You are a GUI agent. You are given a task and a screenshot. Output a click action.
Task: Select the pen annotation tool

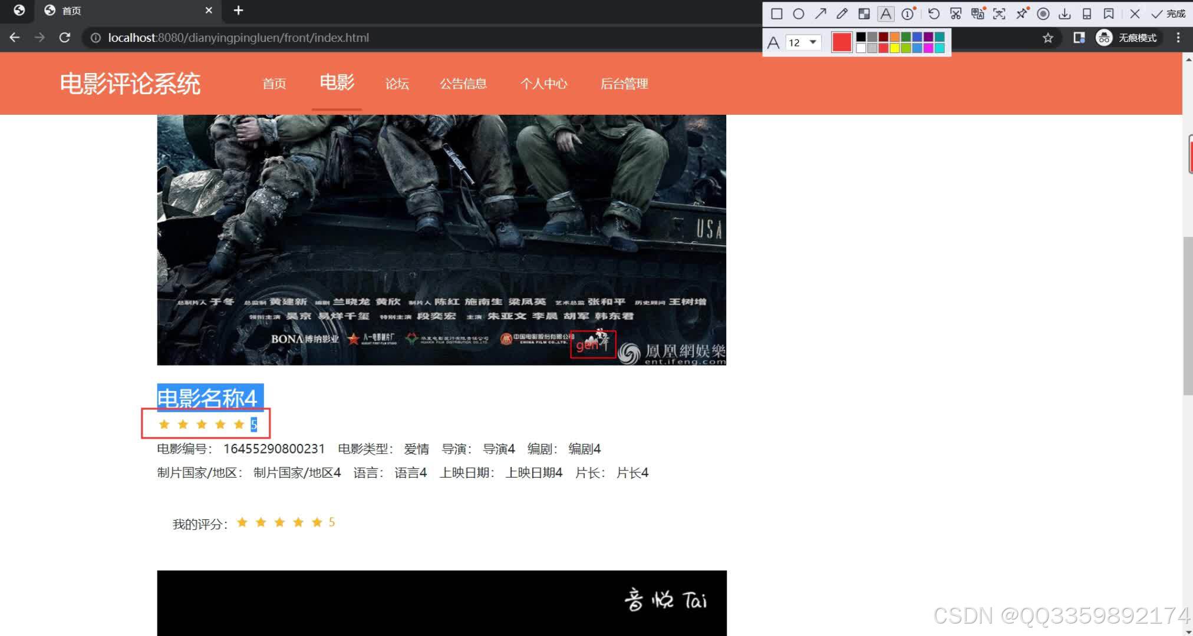click(842, 13)
